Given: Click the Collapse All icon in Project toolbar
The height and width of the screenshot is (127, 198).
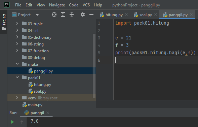Looking at the screenshot, I should pos(72,15).
